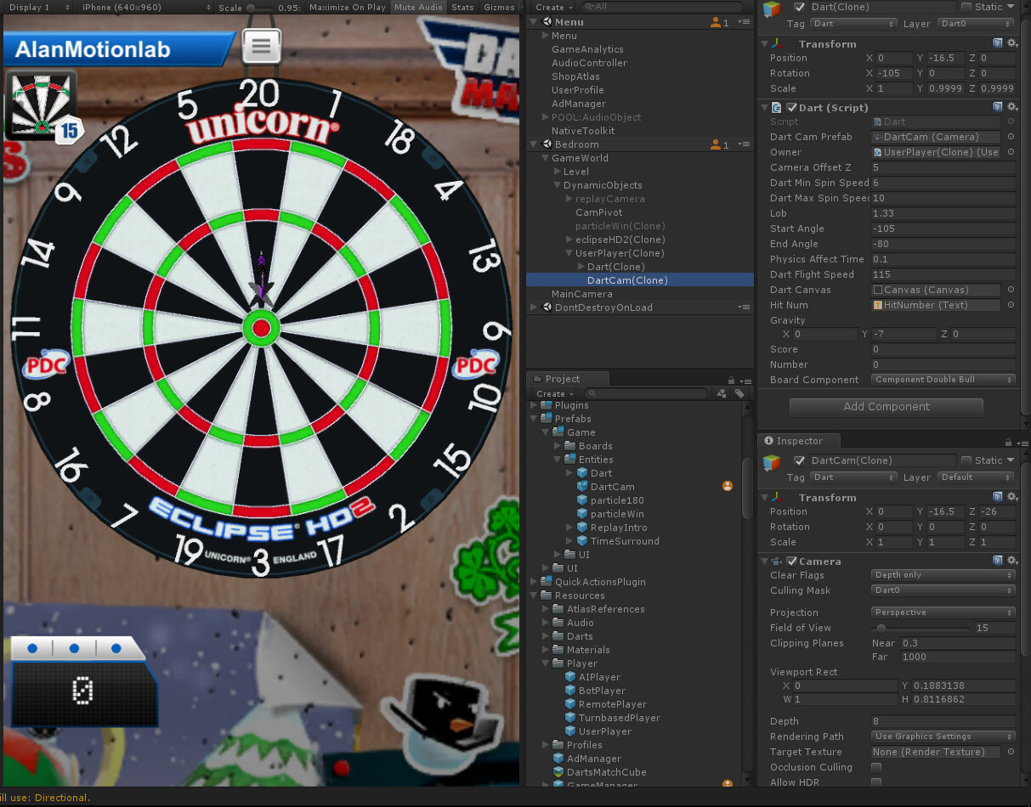Click the mini dartboard avatar icon
This screenshot has width=1031, height=807.
pyautogui.click(x=42, y=105)
